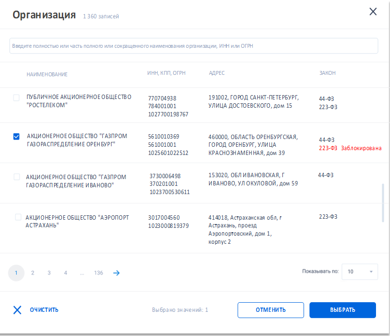This screenshot has width=390, height=336.
Task: Click the name Газпром газораспределение Иваново
Action: click(76, 181)
